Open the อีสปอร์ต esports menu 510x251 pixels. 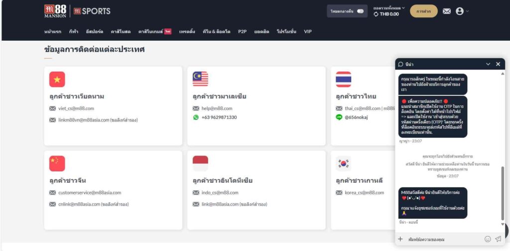coord(94,31)
